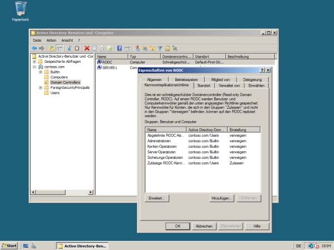Select the Administratoren row
This screenshot has width=334, height=250.
click(203, 141)
